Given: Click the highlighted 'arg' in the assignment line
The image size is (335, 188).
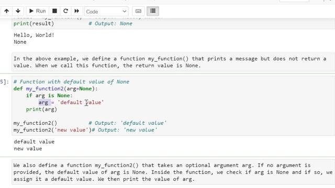Looking at the screenshot, I should click(43, 102).
